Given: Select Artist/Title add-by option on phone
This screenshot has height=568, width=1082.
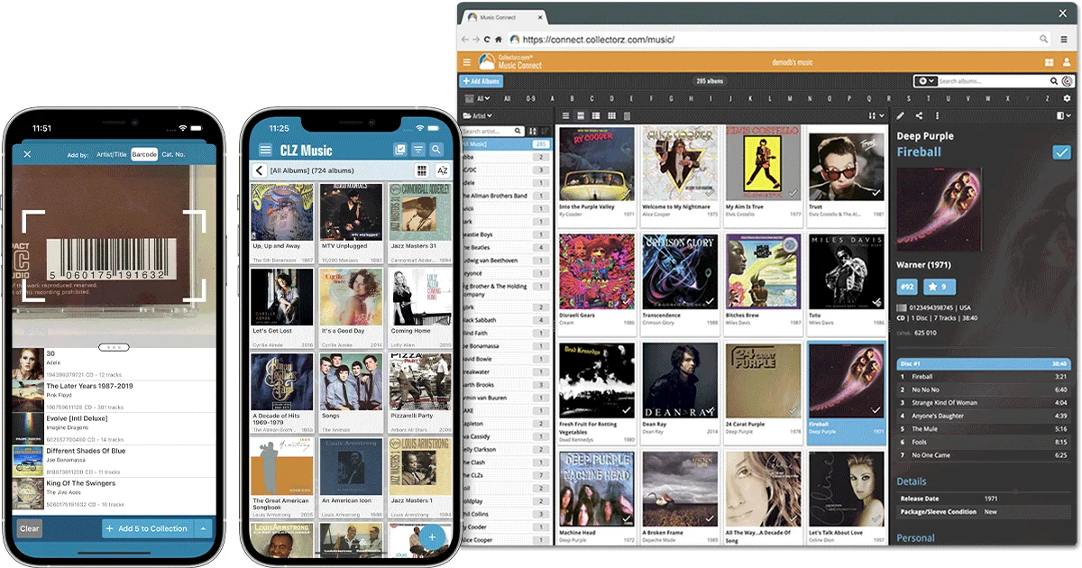Looking at the screenshot, I should (113, 154).
